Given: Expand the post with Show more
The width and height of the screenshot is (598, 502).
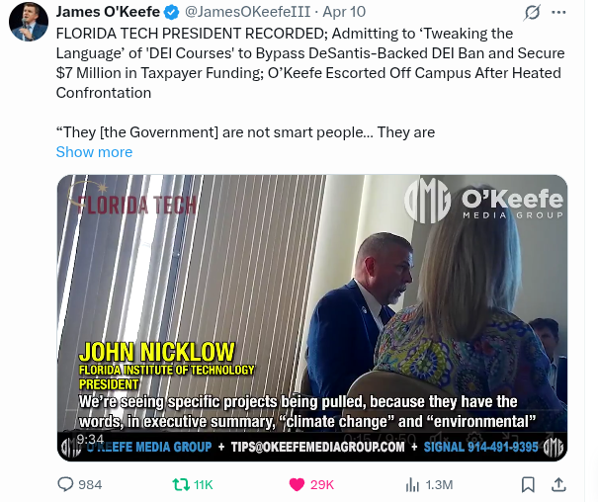Looking at the screenshot, I should [94, 152].
